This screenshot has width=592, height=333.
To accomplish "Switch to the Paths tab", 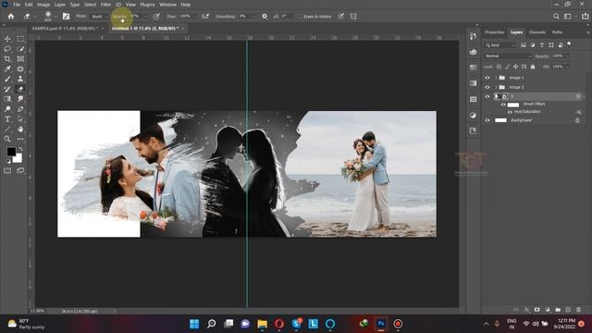I will click(x=557, y=32).
